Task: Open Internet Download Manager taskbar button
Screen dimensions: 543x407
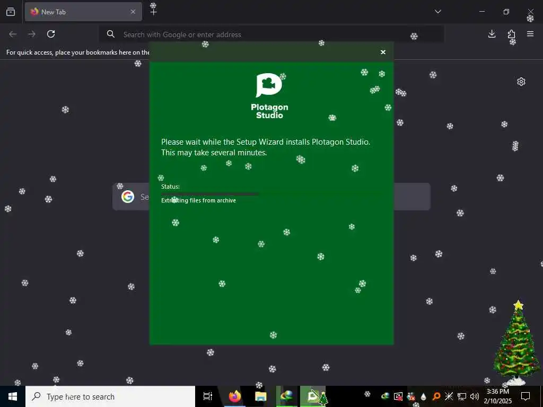Action: pyautogui.click(x=287, y=396)
